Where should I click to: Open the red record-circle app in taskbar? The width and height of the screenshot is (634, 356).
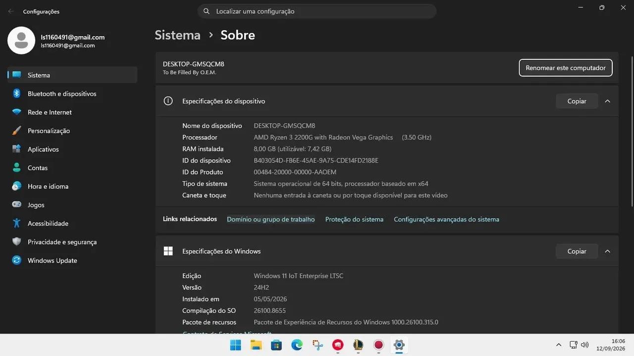(378, 345)
